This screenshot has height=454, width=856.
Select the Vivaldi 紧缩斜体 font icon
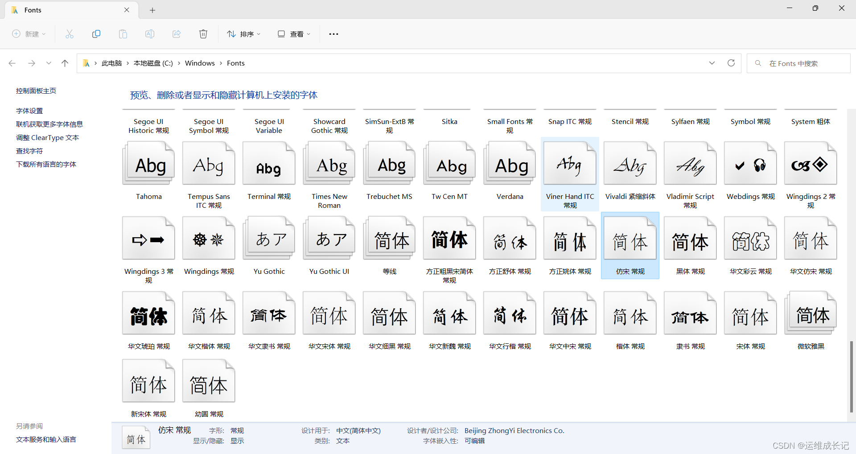click(630, 163)
